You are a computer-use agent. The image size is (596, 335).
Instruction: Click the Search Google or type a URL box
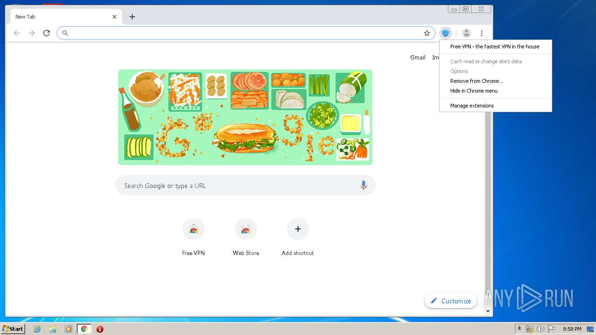click(x=245, y=186)
